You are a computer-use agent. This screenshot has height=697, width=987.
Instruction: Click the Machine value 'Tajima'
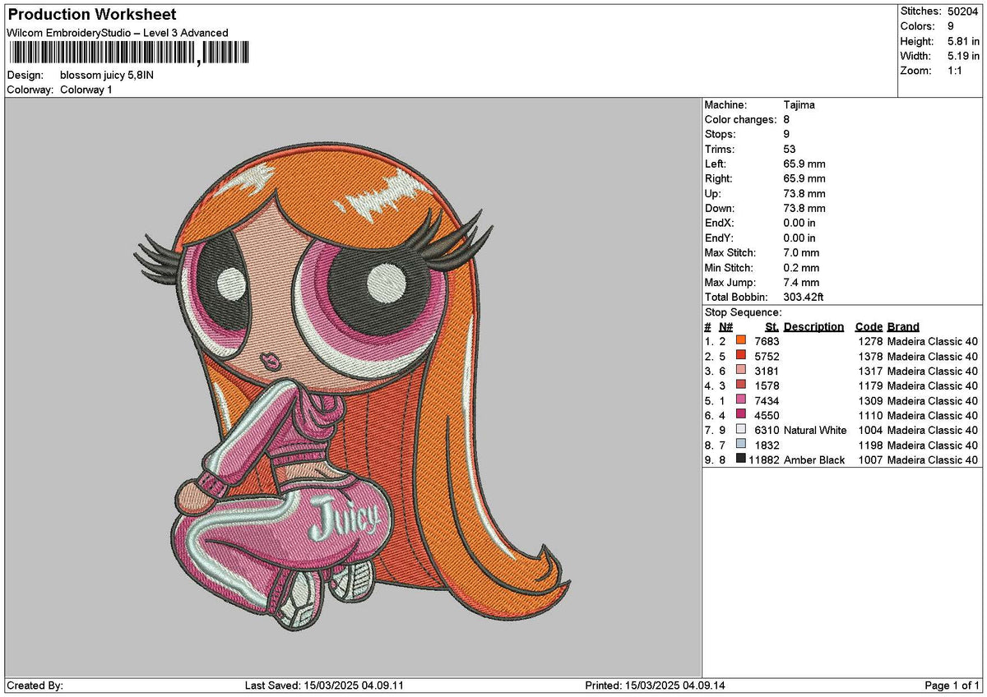pos(799,105)
